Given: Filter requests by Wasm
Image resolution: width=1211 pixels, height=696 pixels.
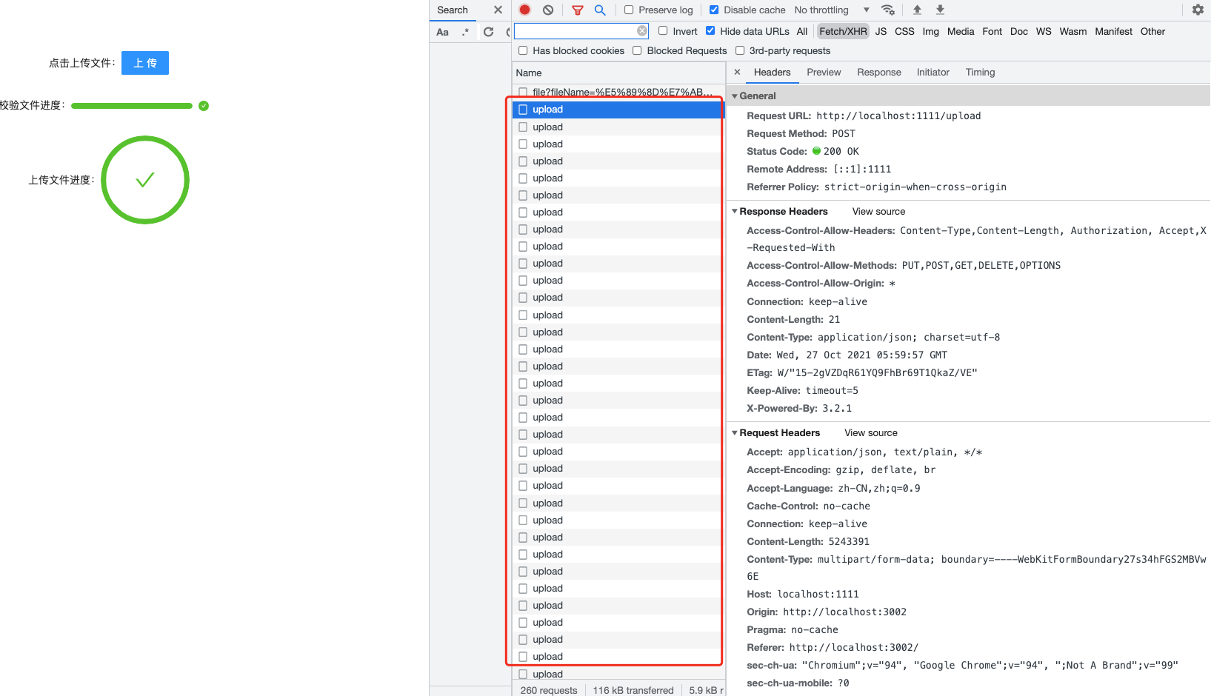Looking at the screenshot, I should 1073,31.
